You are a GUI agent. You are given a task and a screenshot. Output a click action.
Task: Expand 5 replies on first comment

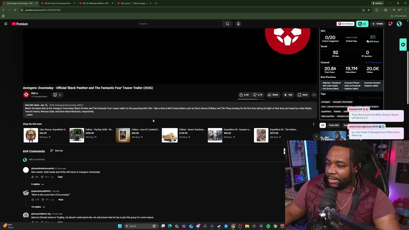point(37,184)
